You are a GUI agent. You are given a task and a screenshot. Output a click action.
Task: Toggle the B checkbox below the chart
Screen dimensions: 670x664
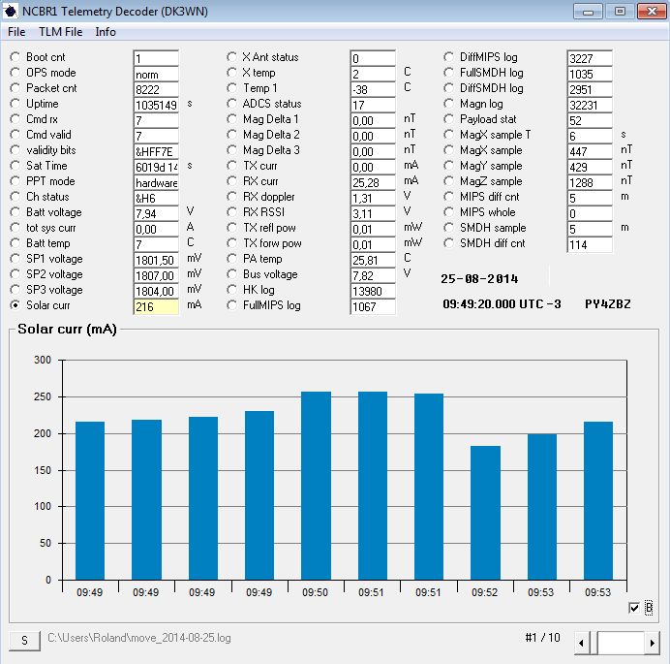(634, 608)
